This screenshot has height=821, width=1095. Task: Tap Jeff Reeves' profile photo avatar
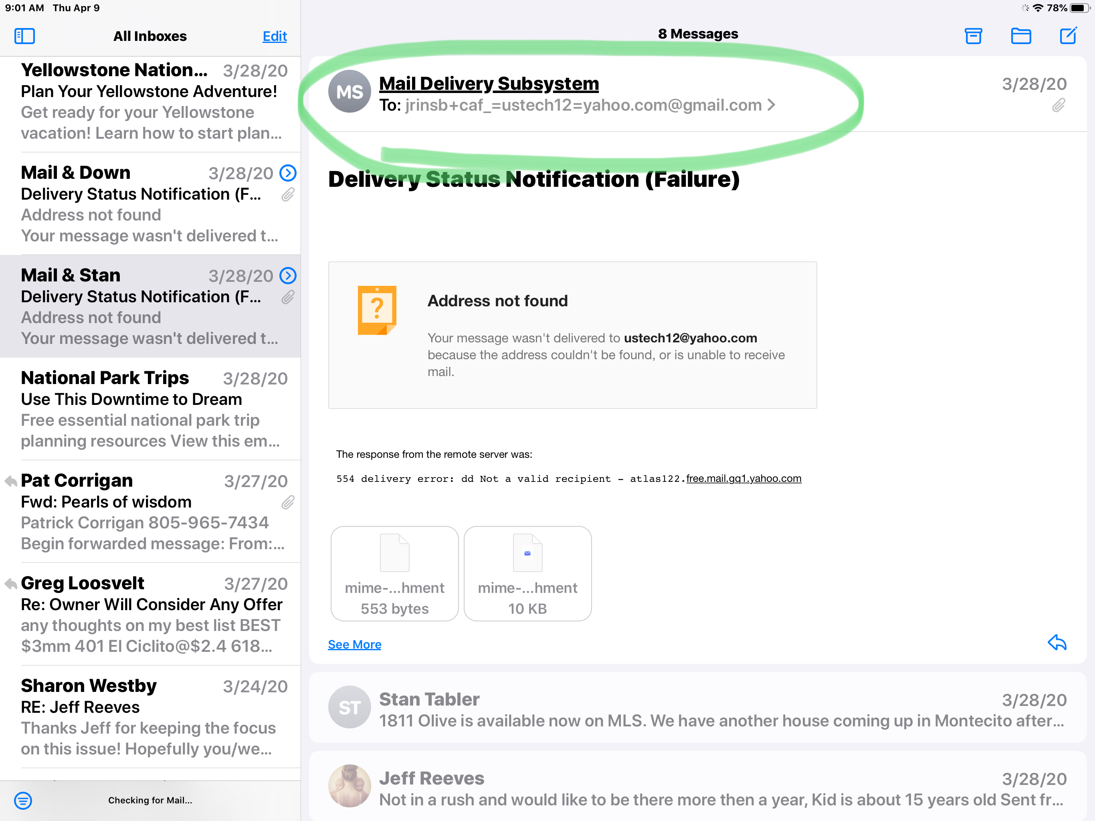tap(350, 786)
